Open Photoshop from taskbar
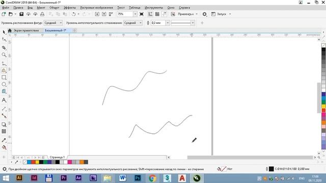The image size is (326, 183). tap(138, 178)
